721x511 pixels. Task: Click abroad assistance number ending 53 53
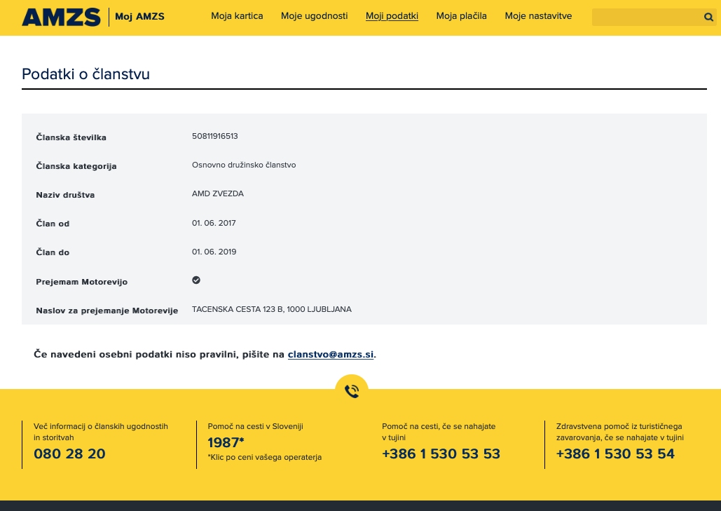441,454
